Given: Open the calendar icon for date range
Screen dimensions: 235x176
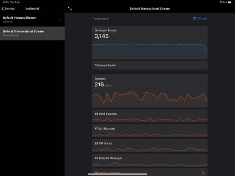Looking at the screenshot, I should point(195,19).
